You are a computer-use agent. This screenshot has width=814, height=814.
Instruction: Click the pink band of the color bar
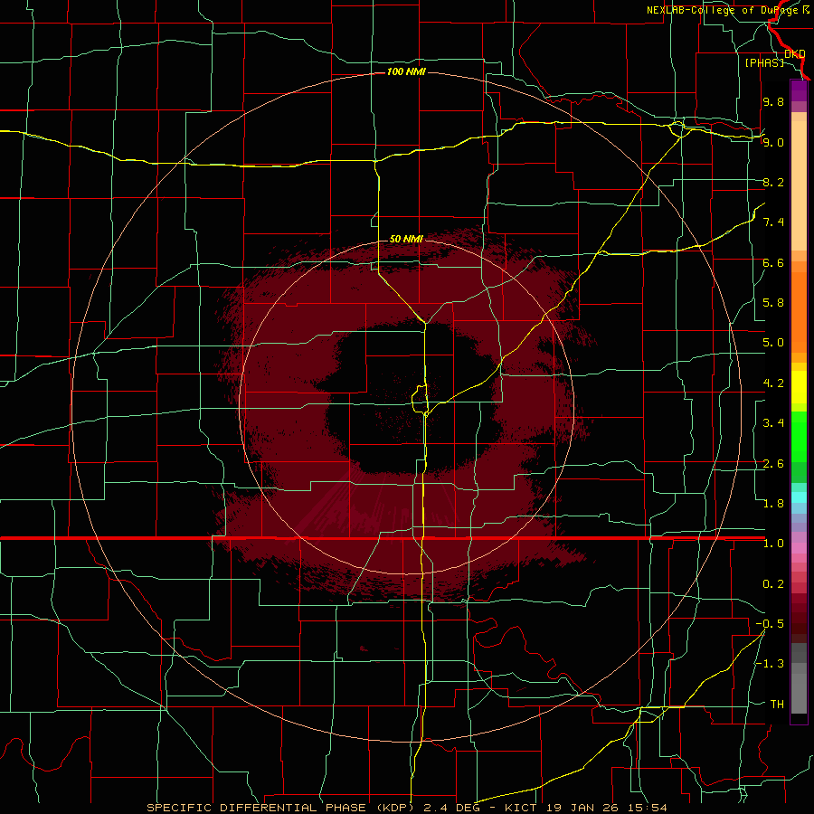click(799, 548)
